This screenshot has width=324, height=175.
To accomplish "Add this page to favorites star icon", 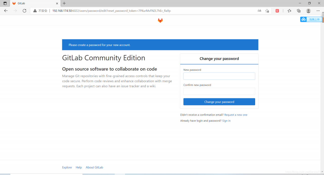I will [267, 11].
